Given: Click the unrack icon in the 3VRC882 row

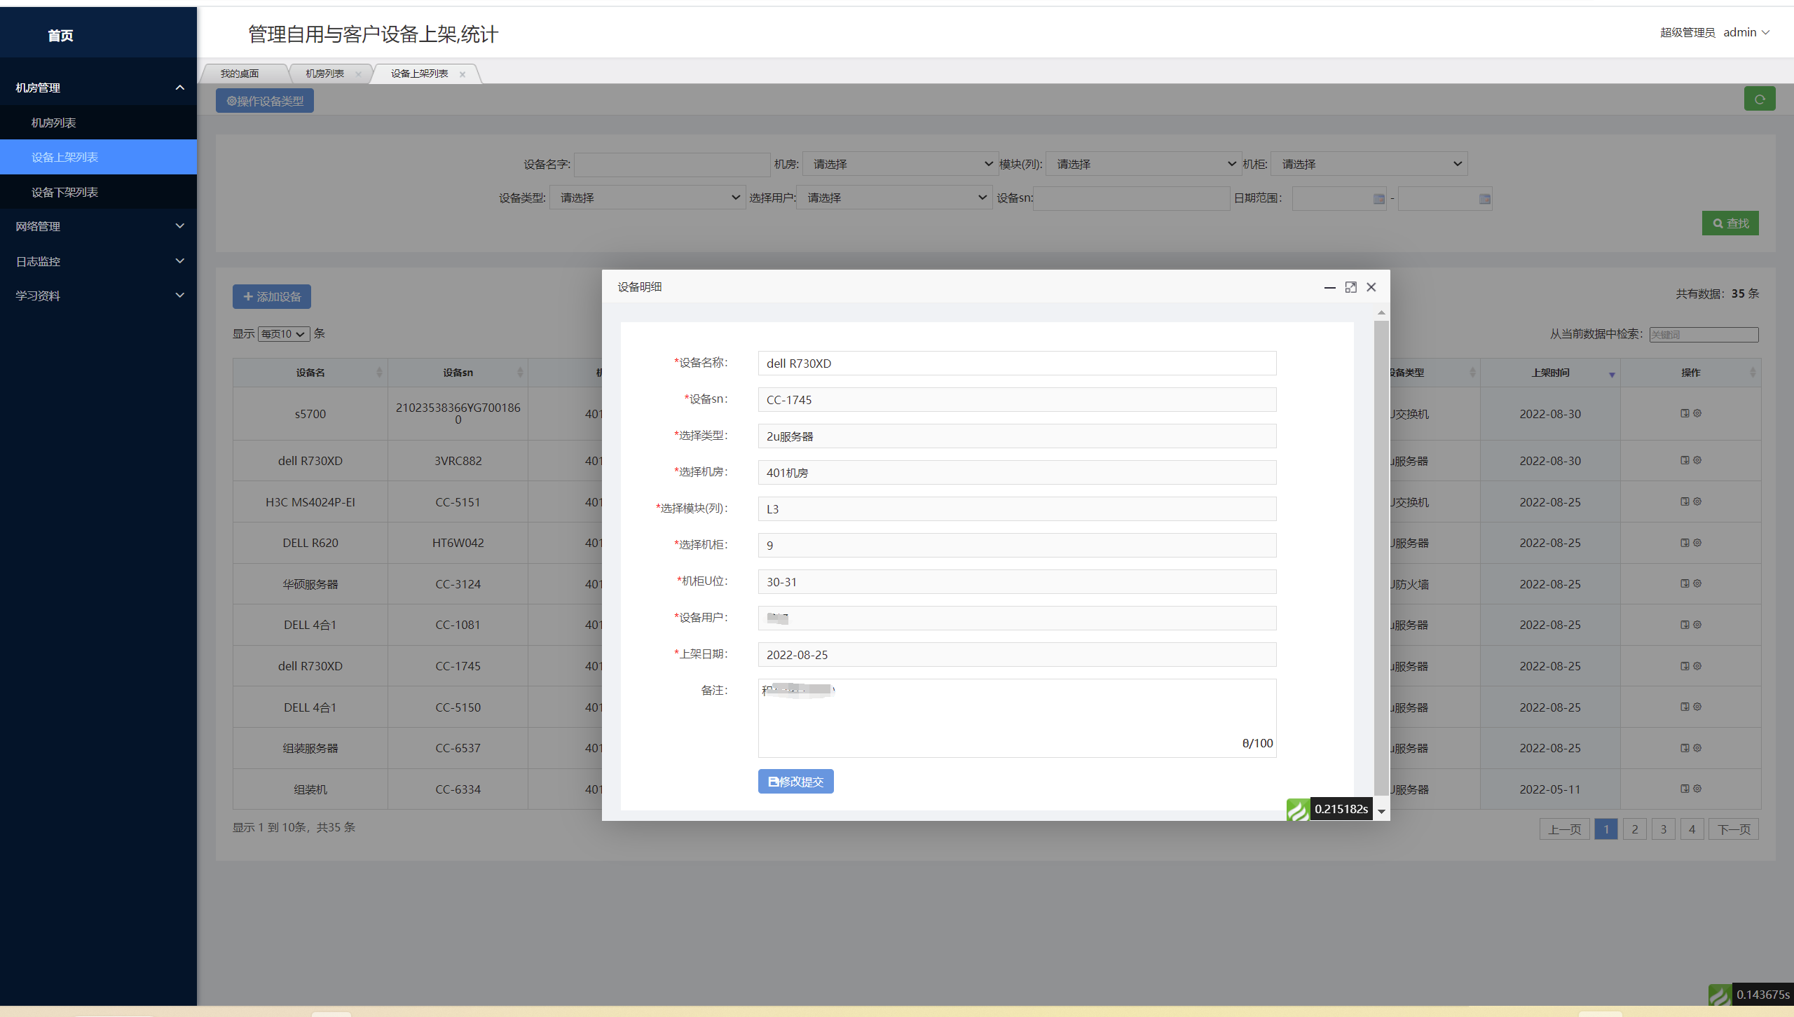Looking at the screenshot, I should pyautogui.click(x=1685, y=460).
